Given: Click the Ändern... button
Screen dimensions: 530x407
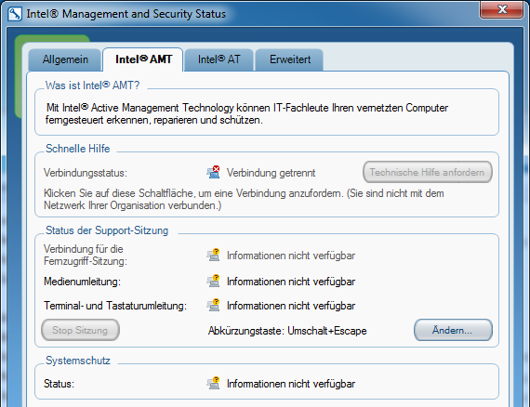Looking at the screenshot, I should point(453,330).
